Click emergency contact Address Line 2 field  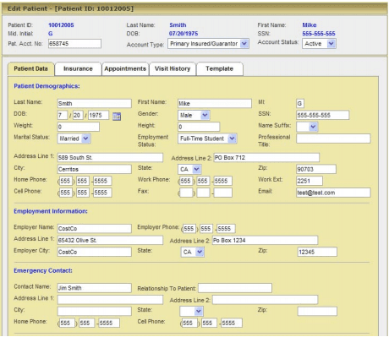265,300
